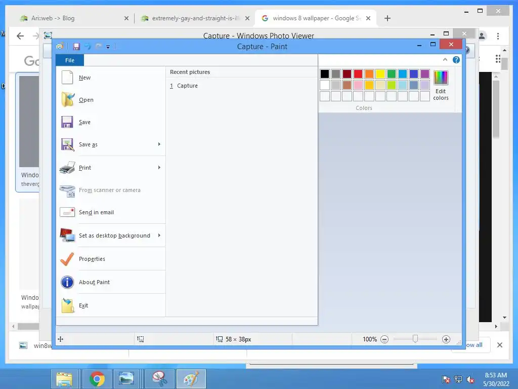Pick the orange color swatch
The width and height of the screenshot is (518, 389).
point(369,74)
